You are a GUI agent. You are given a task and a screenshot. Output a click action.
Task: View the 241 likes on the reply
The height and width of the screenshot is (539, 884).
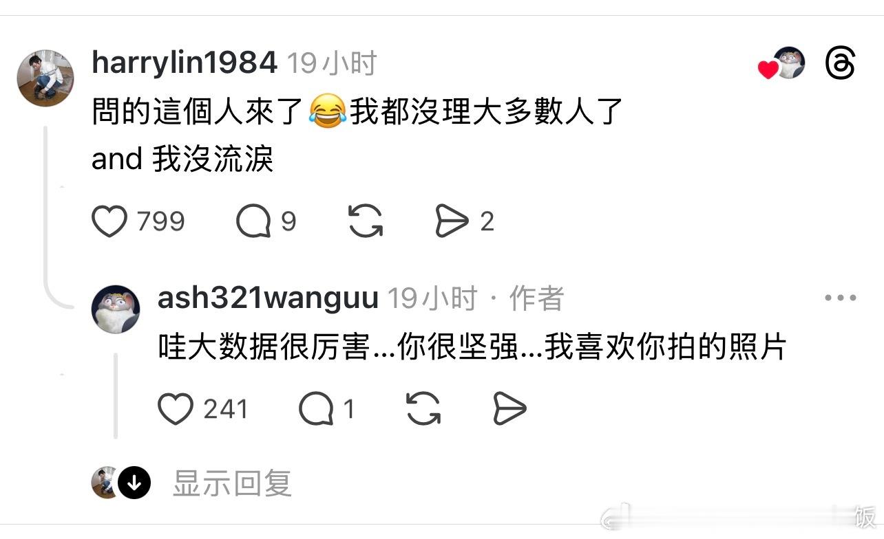pos(226,409)
